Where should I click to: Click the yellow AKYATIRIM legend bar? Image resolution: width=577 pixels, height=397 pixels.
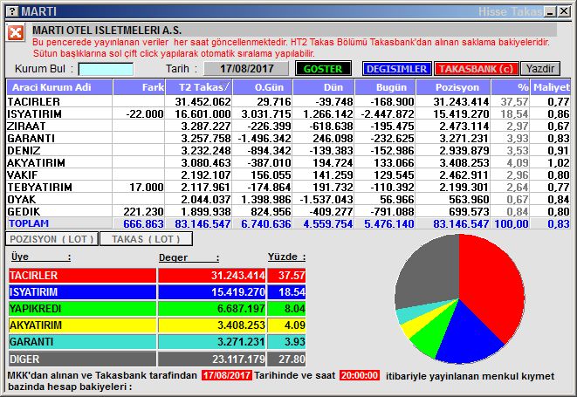82,325
